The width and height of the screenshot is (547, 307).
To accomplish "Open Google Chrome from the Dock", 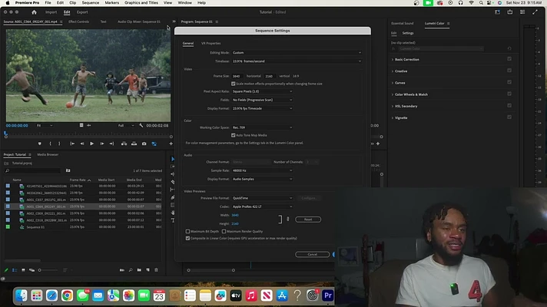I will pyautogui.click(x=68, y=295).
